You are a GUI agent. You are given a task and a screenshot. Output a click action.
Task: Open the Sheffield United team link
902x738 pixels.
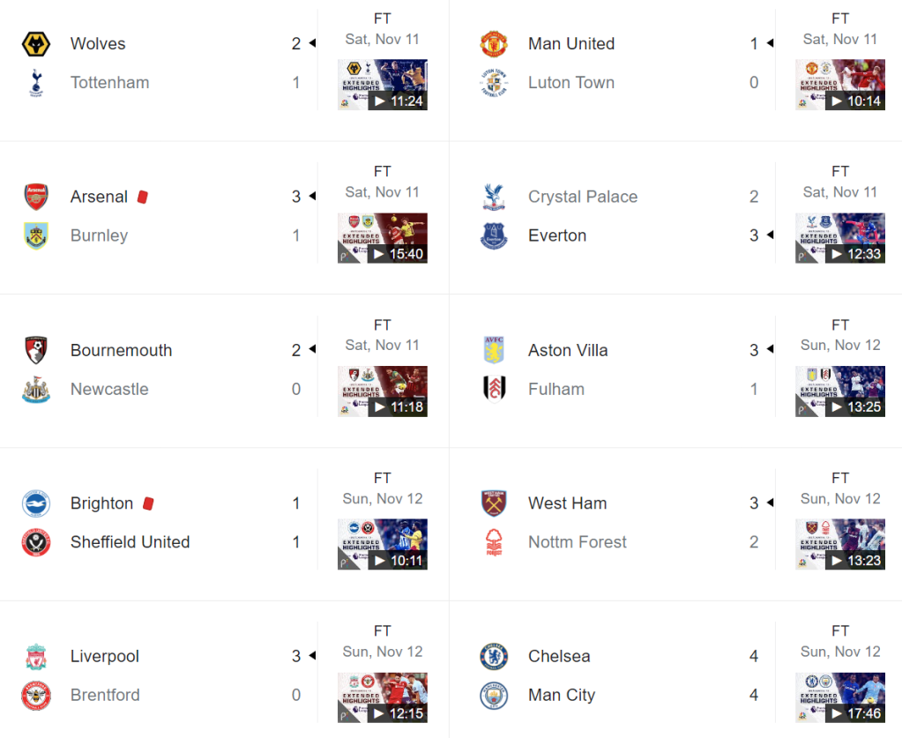[130, 542]
